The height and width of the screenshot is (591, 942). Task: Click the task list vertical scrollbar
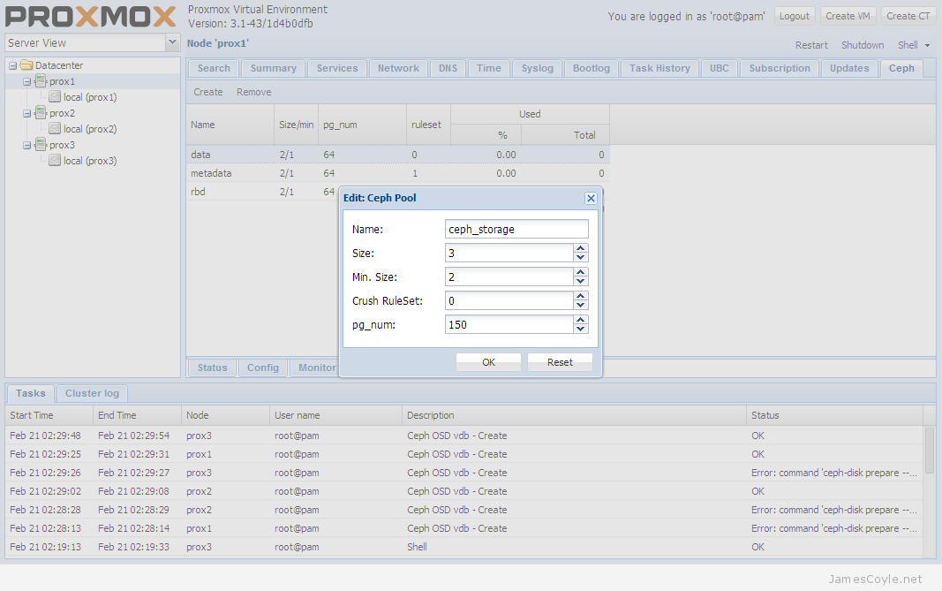click(x=930, y=451)
